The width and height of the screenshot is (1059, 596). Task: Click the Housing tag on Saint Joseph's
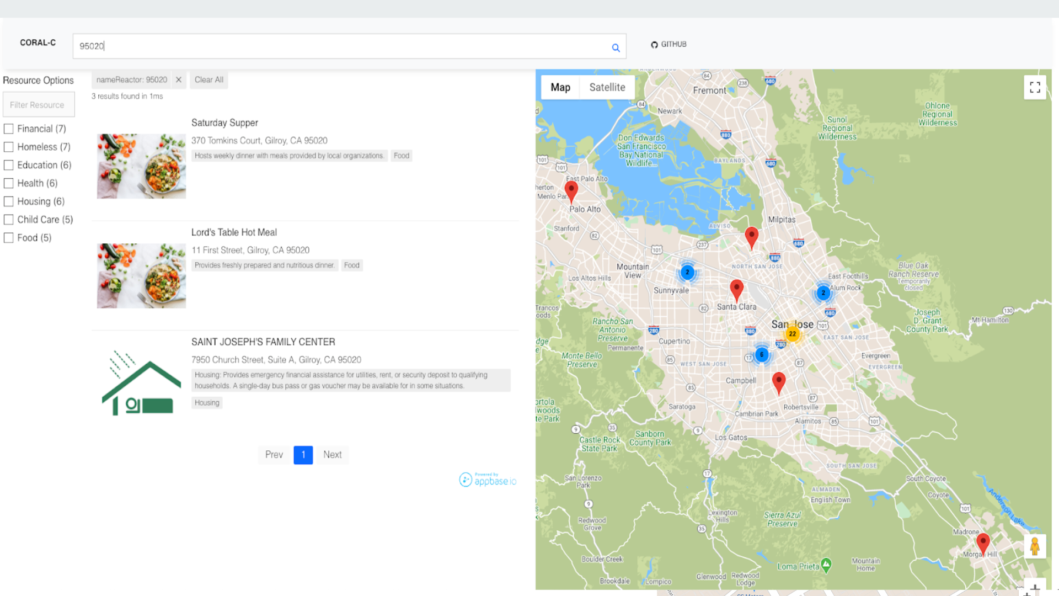click(x=207, y=403)
